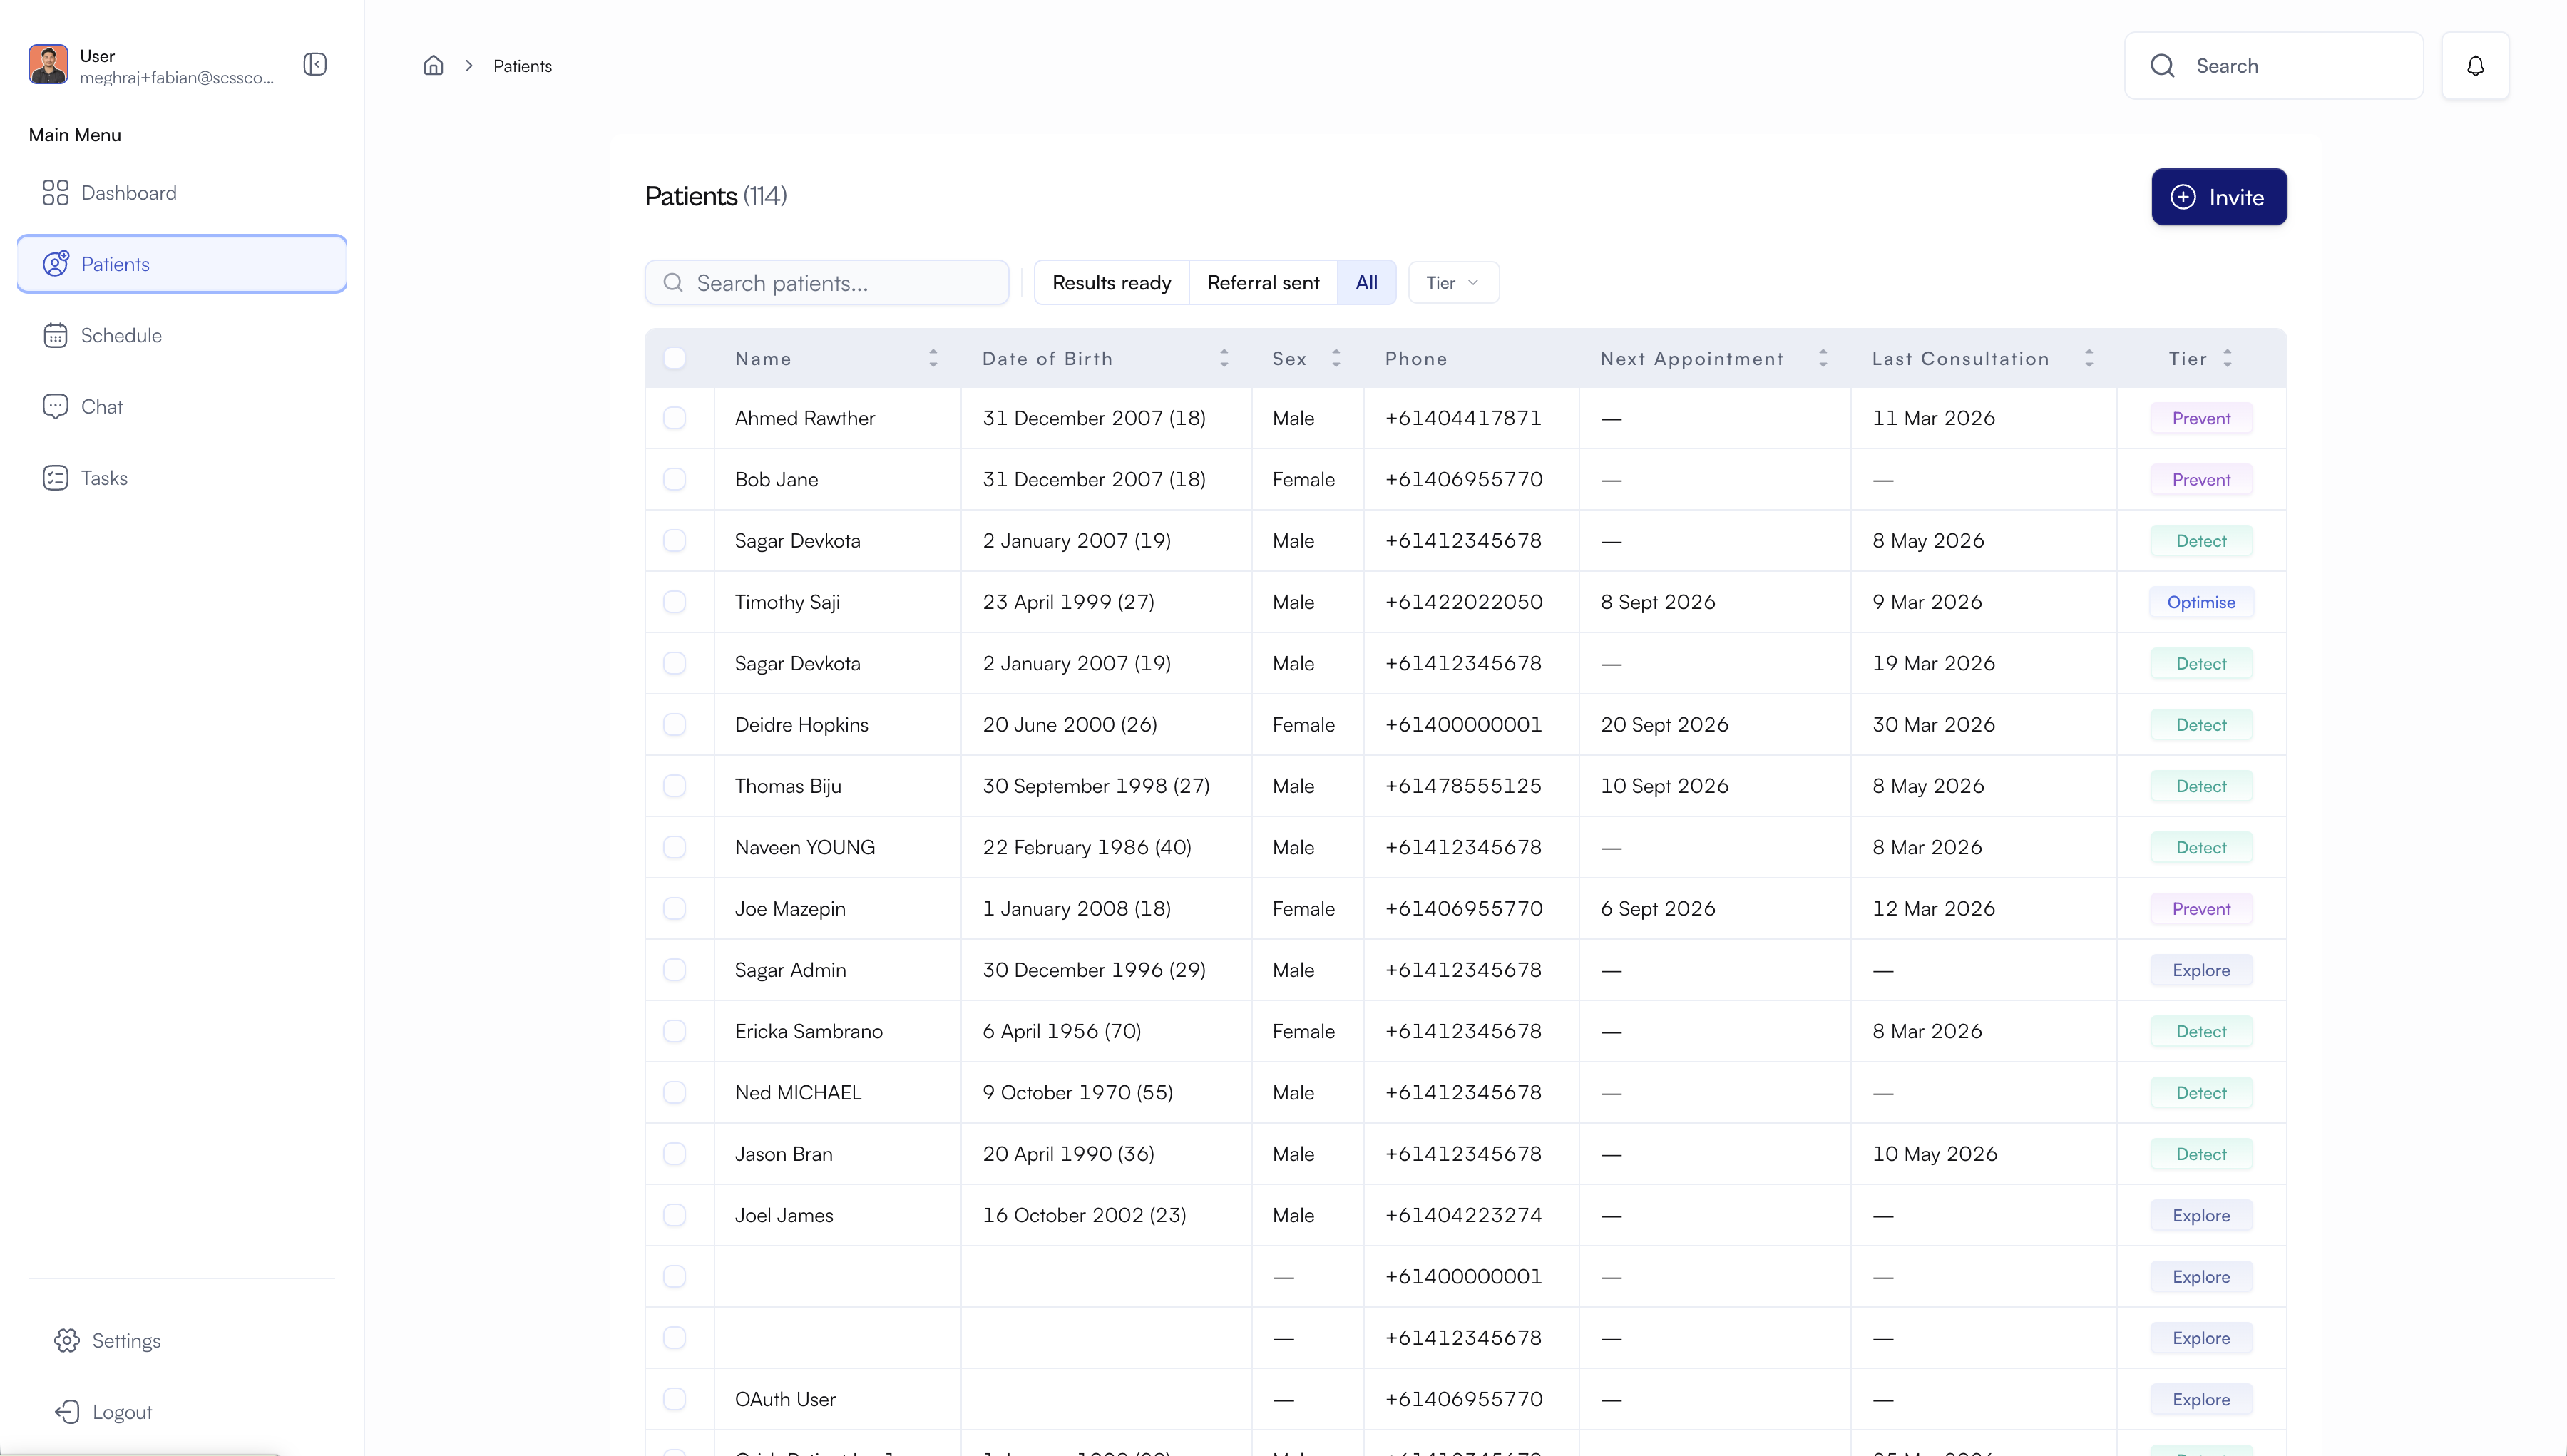This screenshot has height=1456, width=2567.
Task: Click the Settings gear icon
Action: [66, 1341]
